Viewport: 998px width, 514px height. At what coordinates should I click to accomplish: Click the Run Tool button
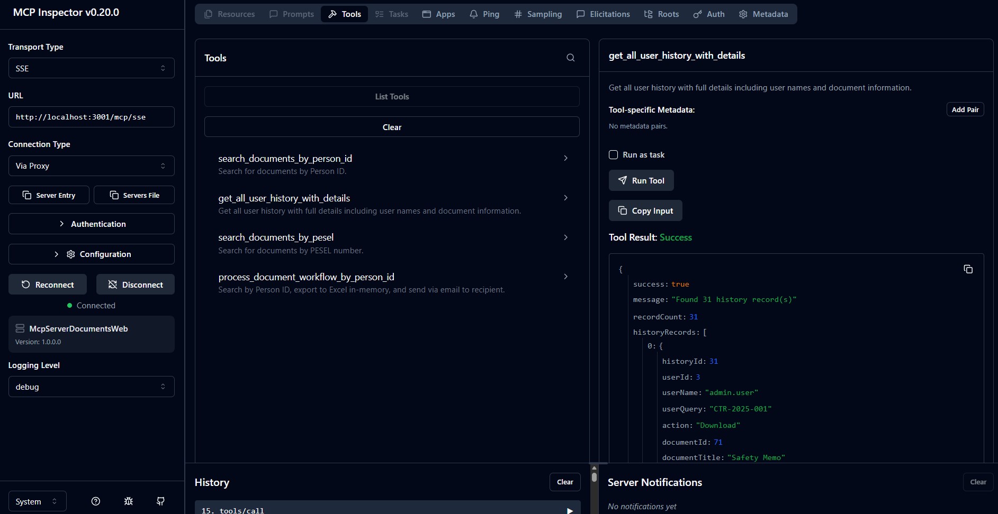point(641,180)
